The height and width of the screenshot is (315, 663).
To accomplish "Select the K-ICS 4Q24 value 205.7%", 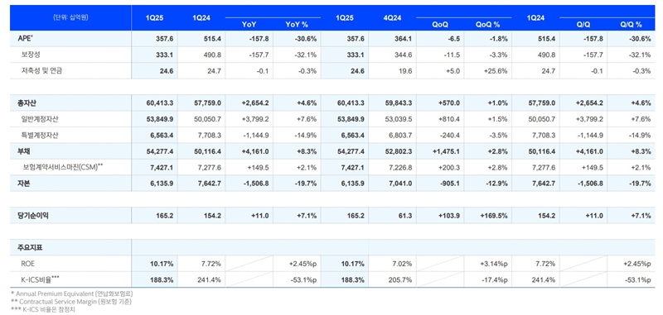I will [x=401, y=279].
